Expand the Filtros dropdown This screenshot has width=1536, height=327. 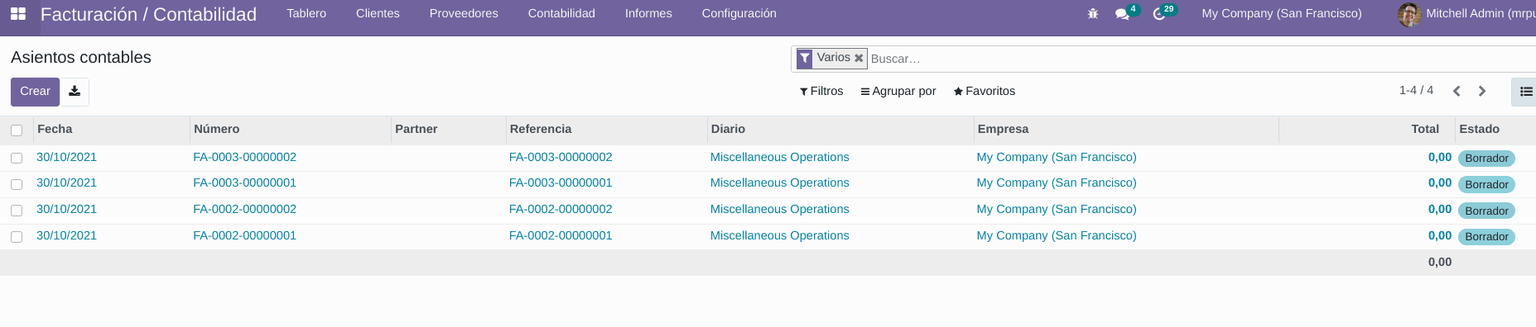(821, 91)
